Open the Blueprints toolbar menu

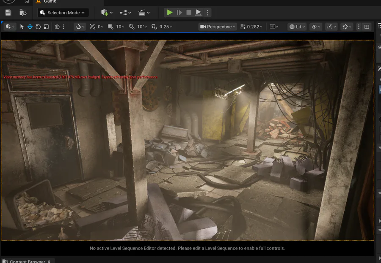125,13
